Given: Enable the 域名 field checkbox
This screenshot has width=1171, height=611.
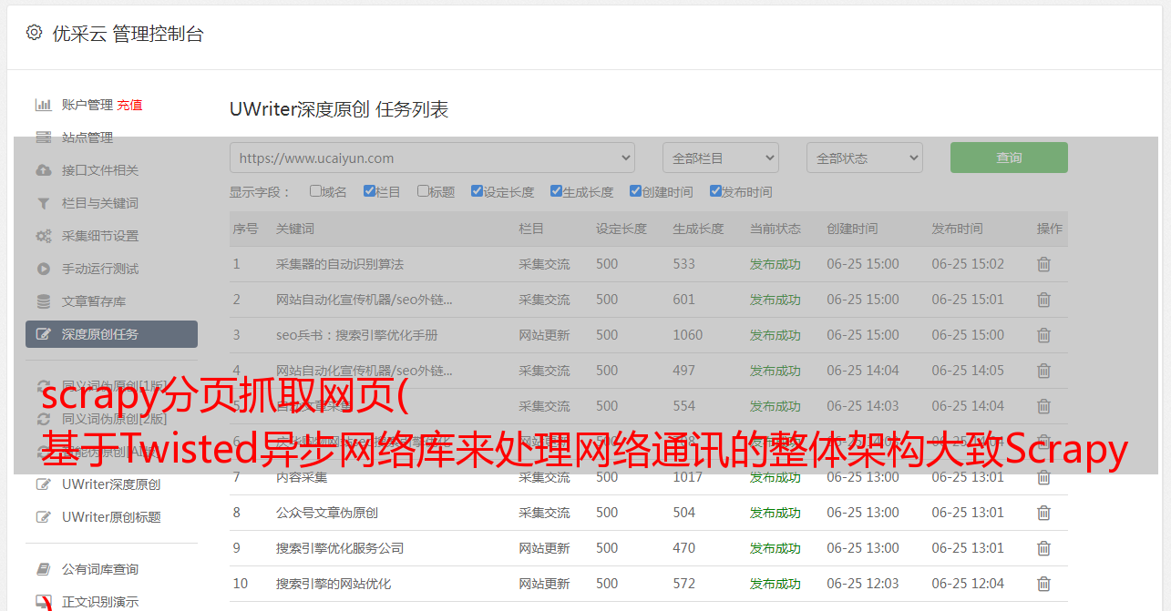Looking at the screenshot, I should pos(315,191).
